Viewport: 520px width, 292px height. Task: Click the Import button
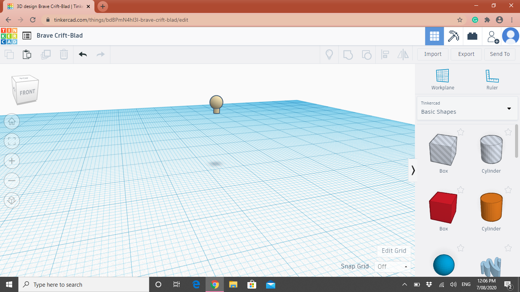coord(433,54)
